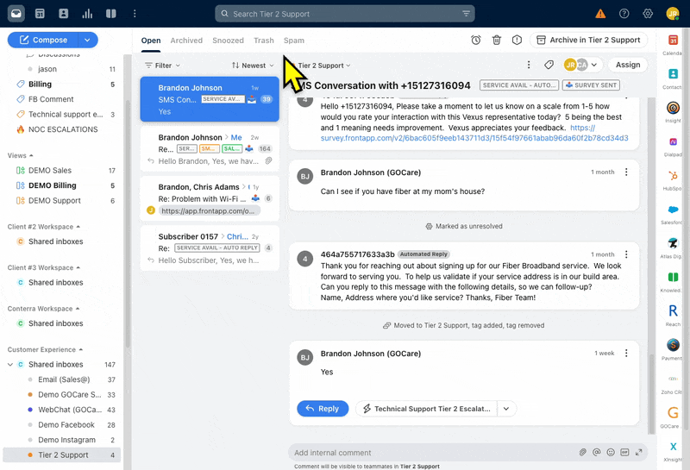Switch to the Open tab
The height and width of the screenshot is (470, 690).
coord(151,41)
